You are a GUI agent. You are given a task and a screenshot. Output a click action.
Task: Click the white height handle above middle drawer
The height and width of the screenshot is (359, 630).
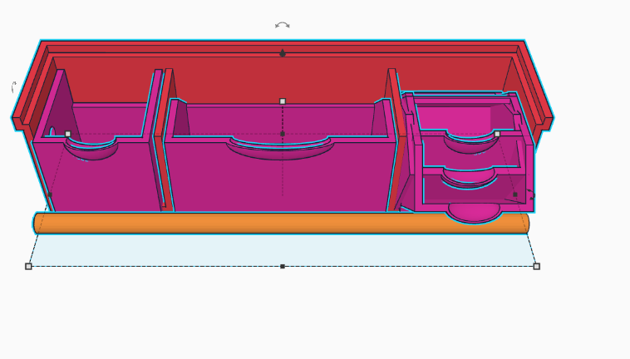click(283, 101)
